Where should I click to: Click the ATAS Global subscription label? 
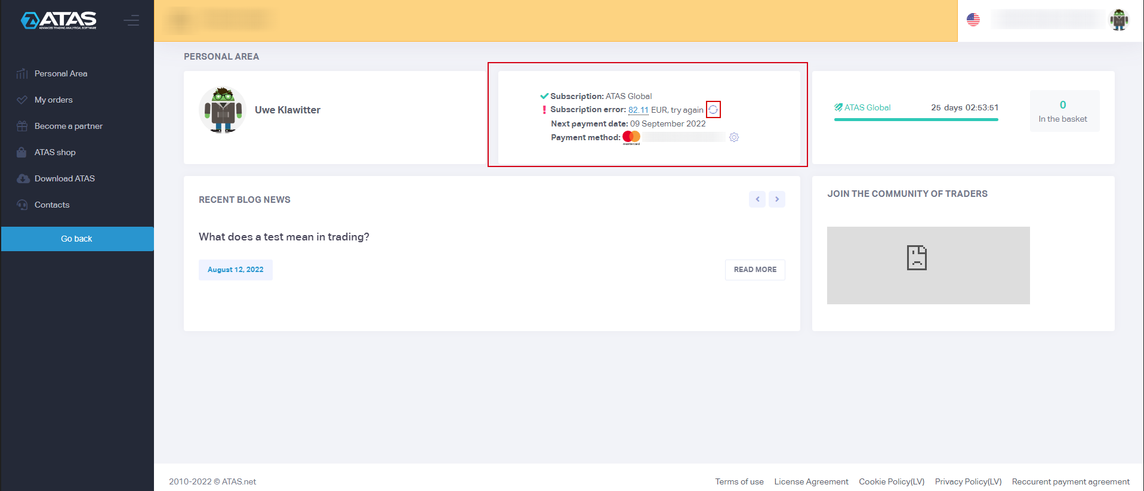click(862, 107)
